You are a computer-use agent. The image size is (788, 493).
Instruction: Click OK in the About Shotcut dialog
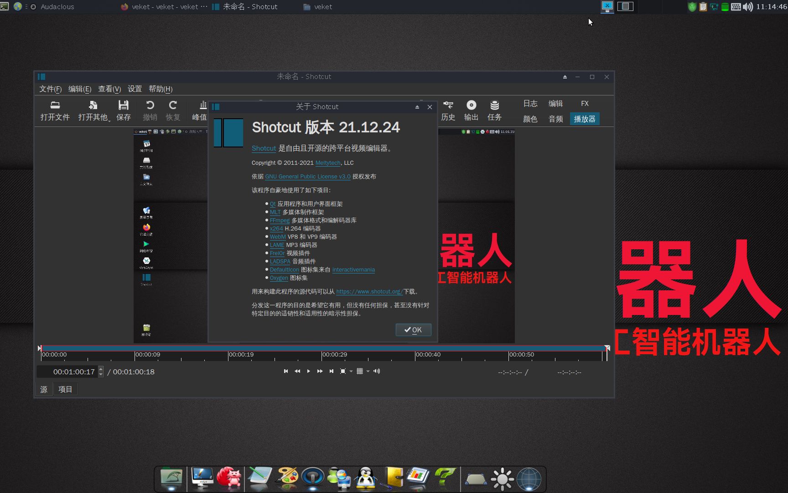pos(413,330)
